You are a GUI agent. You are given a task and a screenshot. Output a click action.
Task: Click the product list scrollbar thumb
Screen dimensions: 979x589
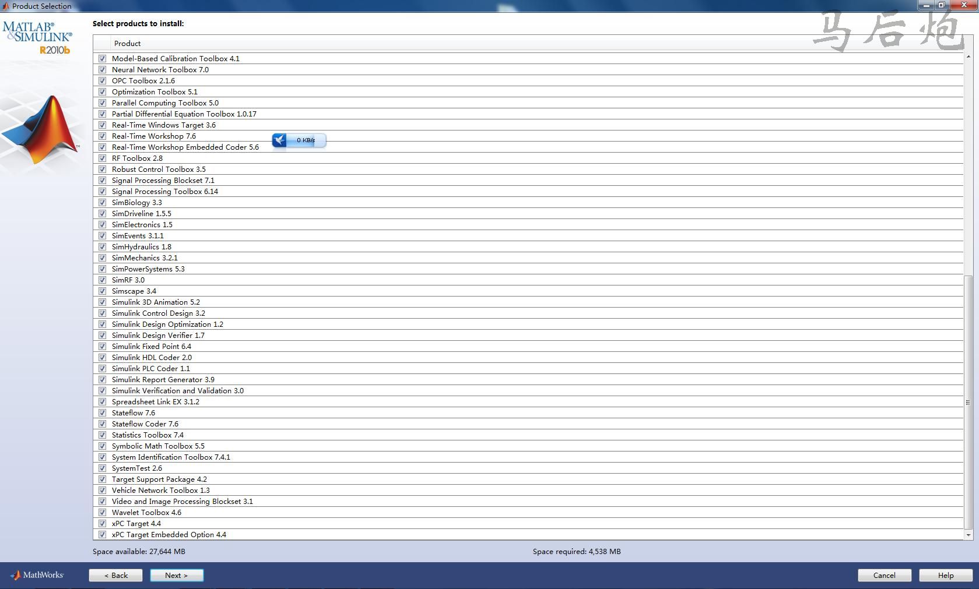pos(968,402)
